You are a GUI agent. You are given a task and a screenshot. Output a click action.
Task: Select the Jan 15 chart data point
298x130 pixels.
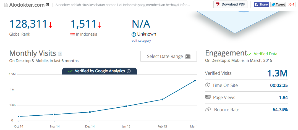(126, 106)
